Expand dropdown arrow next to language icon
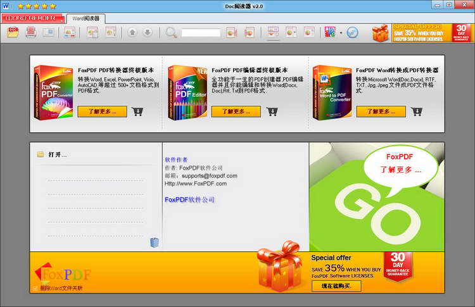The image size is (475, 307). tap(341, 33)
